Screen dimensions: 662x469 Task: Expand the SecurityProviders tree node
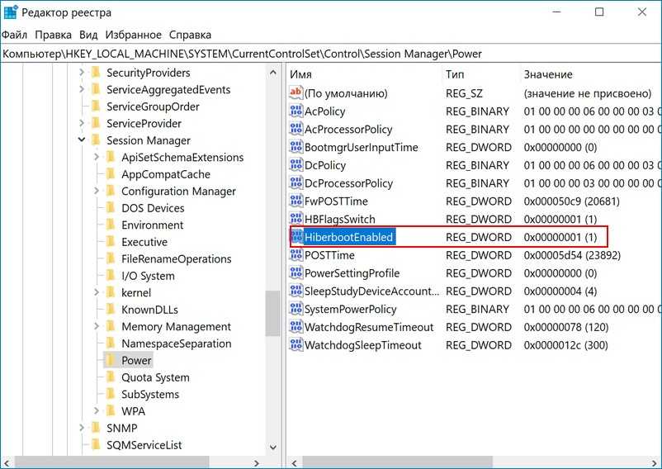click(x=82, y=73)
